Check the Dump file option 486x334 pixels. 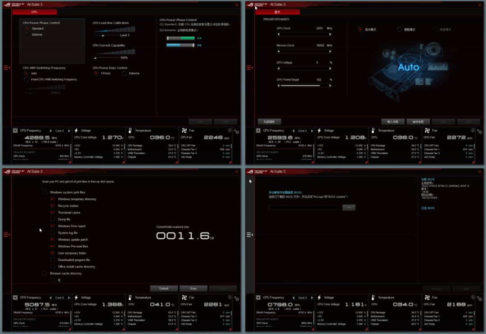tap(52, 219)
